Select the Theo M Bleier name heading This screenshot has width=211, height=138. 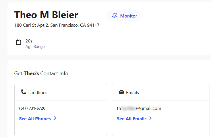(46, 15)
